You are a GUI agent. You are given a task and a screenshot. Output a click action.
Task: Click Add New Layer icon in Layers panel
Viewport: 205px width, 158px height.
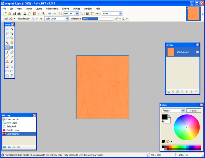pos(168,92)
